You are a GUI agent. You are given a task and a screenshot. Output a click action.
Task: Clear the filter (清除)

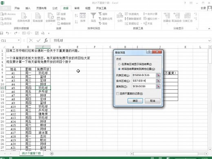[103, 14]
